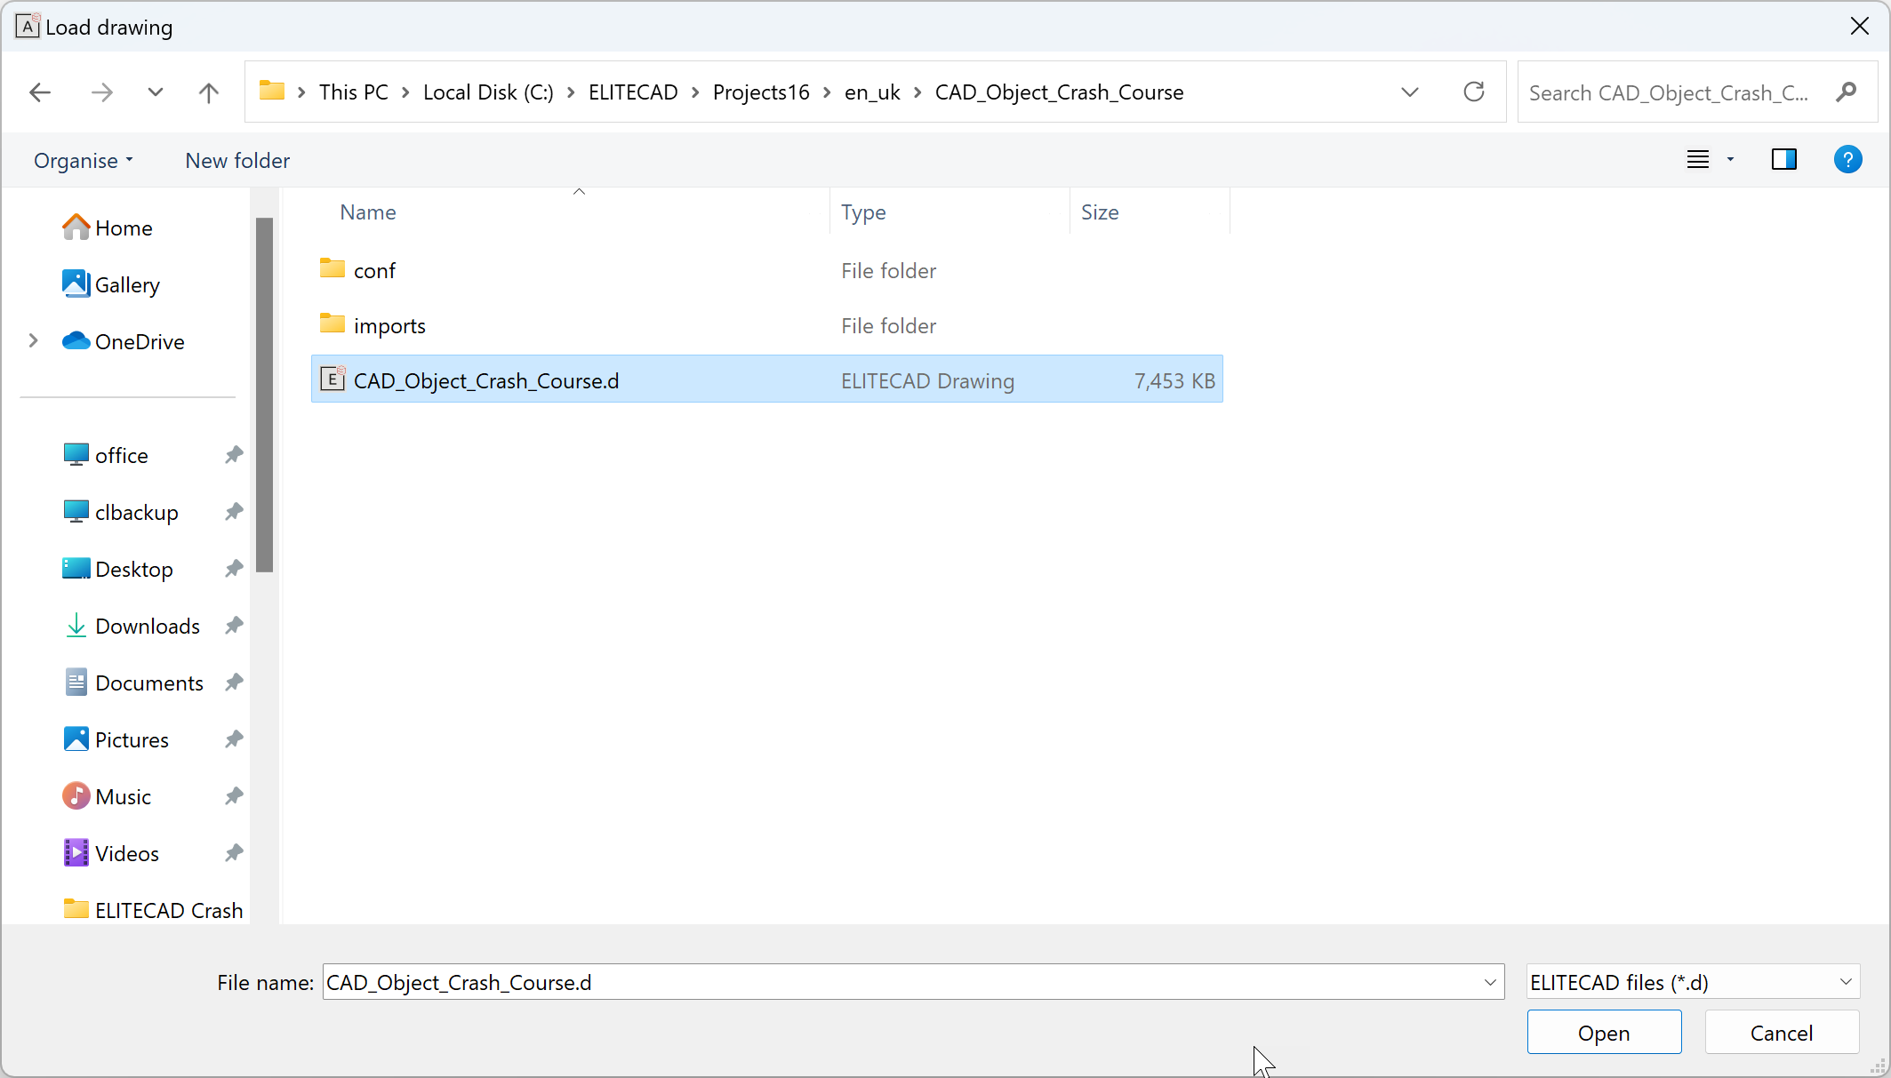The width and height of the screenshot is (1891, 1078).
Task: Open Desktop in navigation pane
Action: (x=118, y=570)
